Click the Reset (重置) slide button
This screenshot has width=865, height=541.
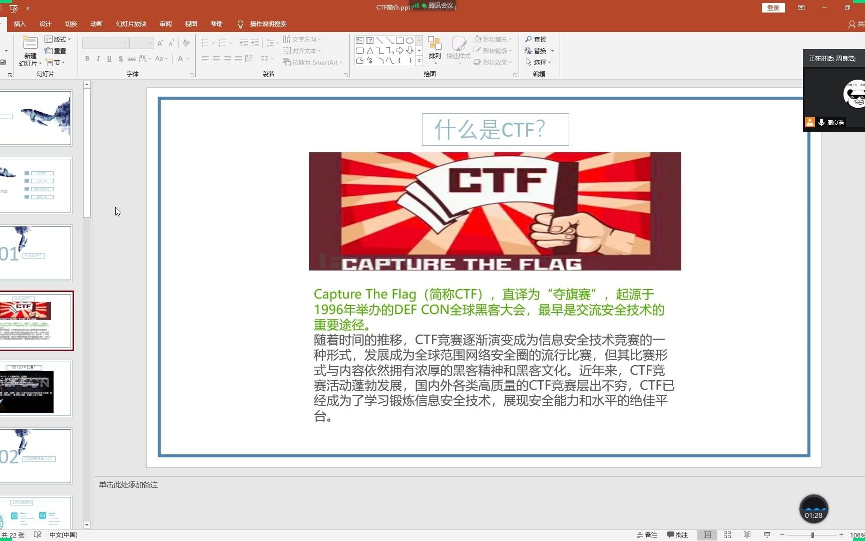point(56,51)
